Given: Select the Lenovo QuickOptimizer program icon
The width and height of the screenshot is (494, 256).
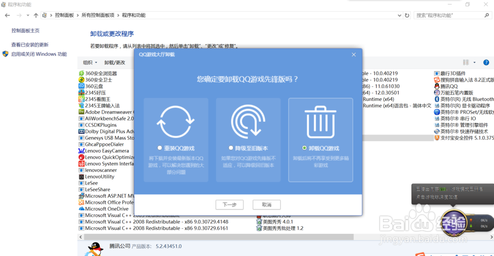Looking at the screenshot, I should (x=82, y=157).
